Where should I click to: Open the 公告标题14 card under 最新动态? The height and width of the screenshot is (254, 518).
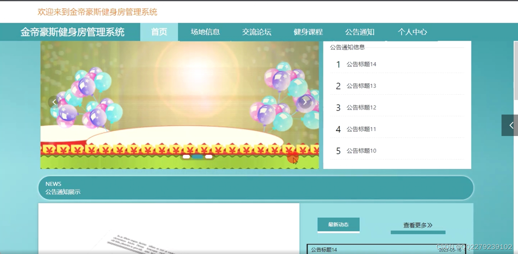tap(386, 249)
